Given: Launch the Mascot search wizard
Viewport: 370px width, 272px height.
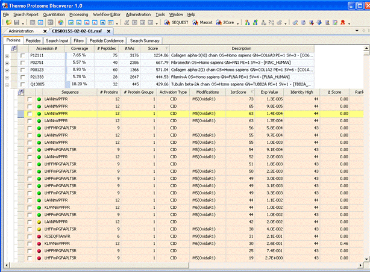Looking at the screenshot, I should pyautogui.click(x=202, y=23).
